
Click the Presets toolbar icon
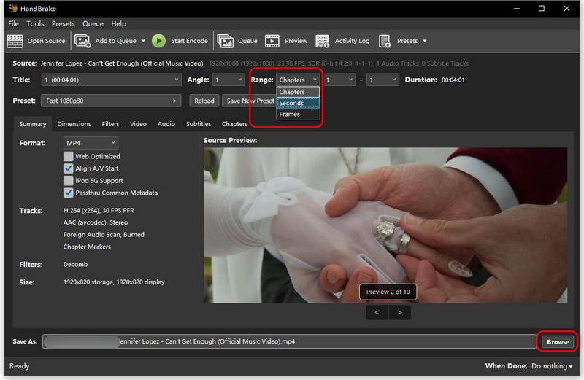(384, 41)
